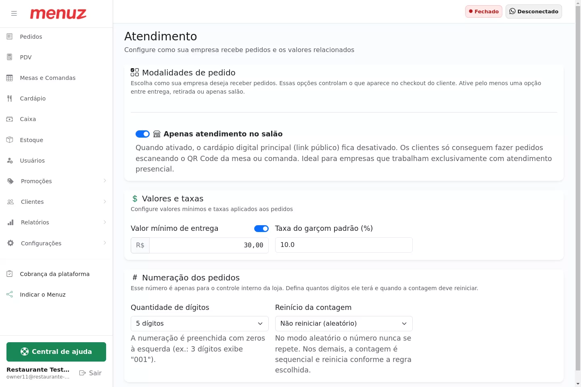Click the hash icon by Numeração dos pedidos

[135, 277]
